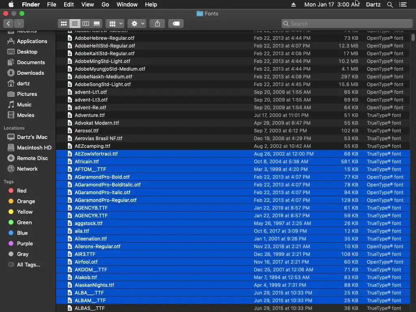The image size is (416, 312).
Task: Click the Share toolbar button
Action: [157, 24]
